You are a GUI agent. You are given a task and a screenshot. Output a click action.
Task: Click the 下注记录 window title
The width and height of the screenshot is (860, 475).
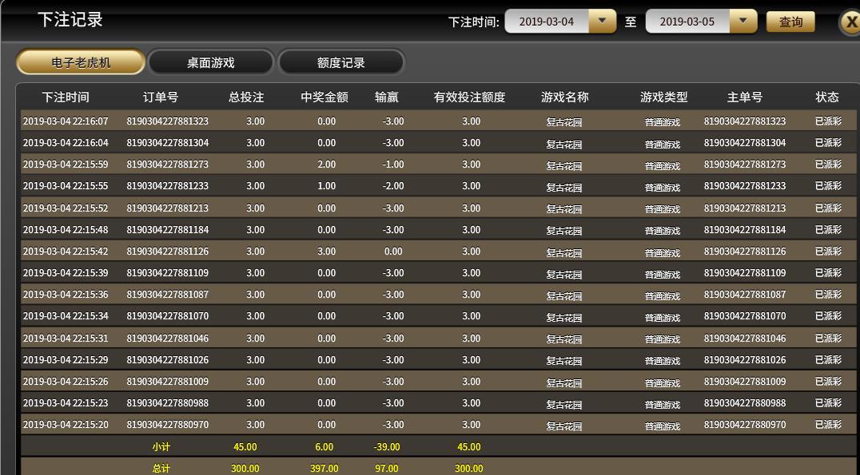coord(70,20)
